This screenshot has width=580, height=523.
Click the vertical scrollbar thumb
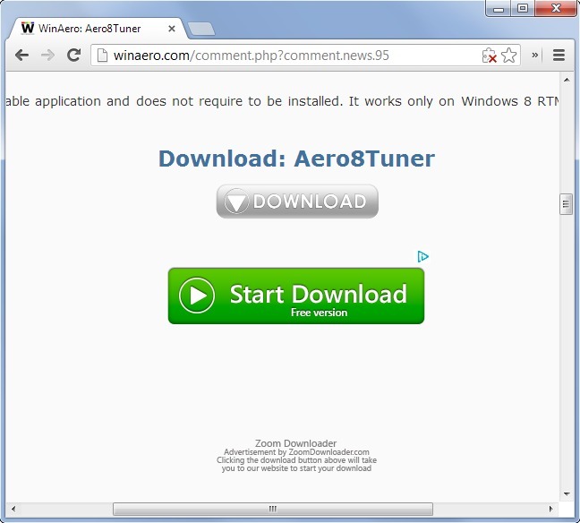click(566, 204)
